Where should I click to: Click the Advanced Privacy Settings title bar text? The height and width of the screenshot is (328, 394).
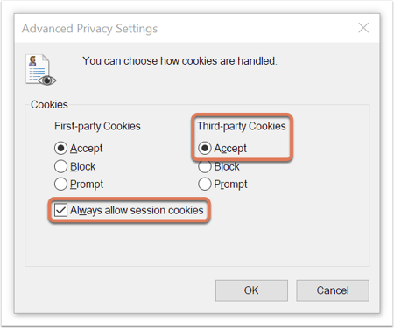[x=89, y=29]
